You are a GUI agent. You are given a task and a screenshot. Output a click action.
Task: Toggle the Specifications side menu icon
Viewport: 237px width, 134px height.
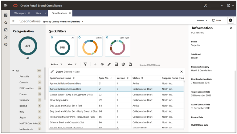[14, 21]
